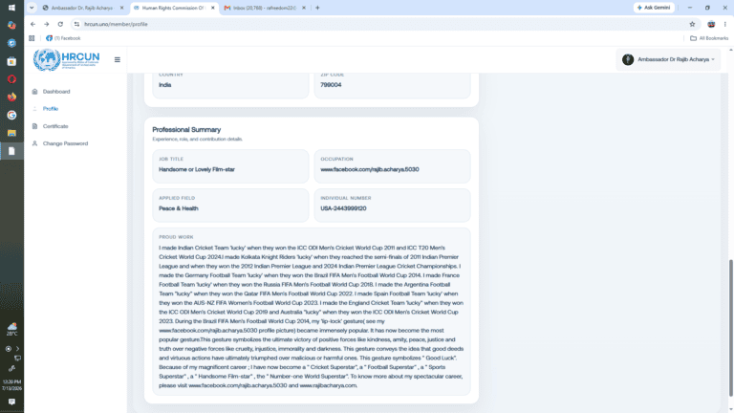Open the tab search dropdown arrow
The height and width of the screenshot is (413, 734).
coord(32,8)
